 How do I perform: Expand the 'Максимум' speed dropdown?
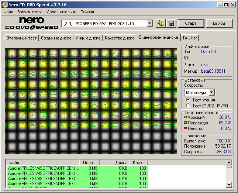coord(211,92)
